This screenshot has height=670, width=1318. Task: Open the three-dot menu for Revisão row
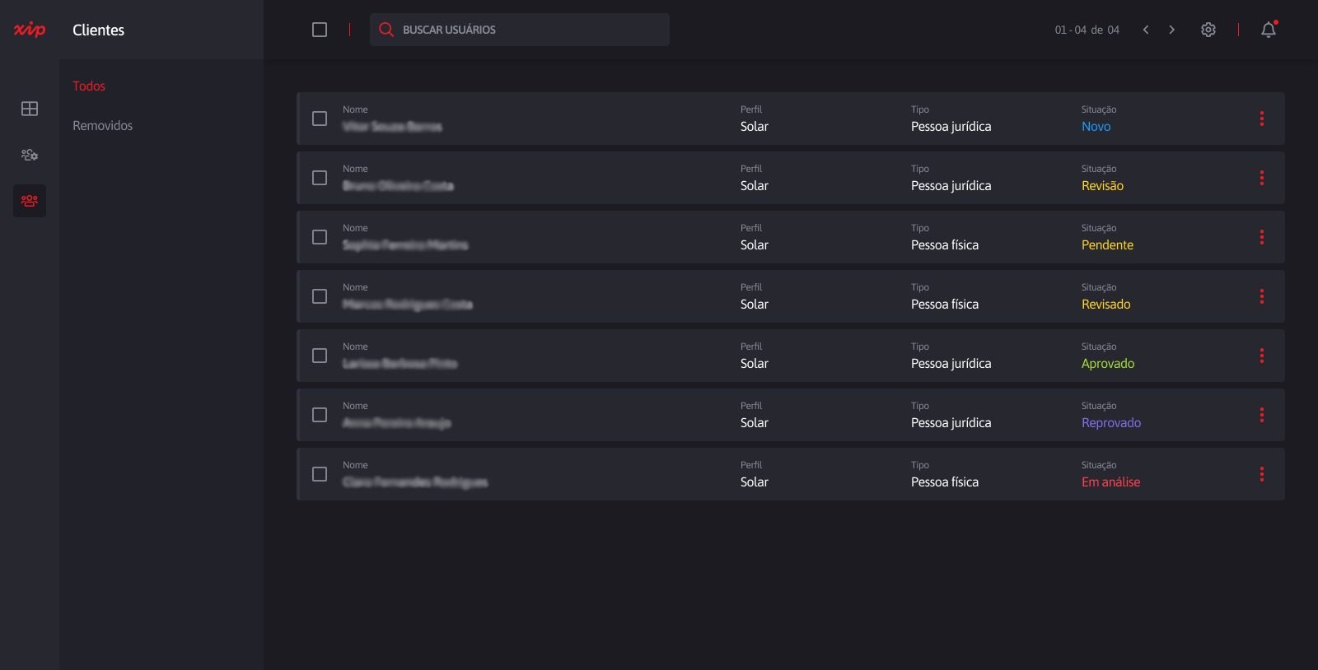[1261, 178]
